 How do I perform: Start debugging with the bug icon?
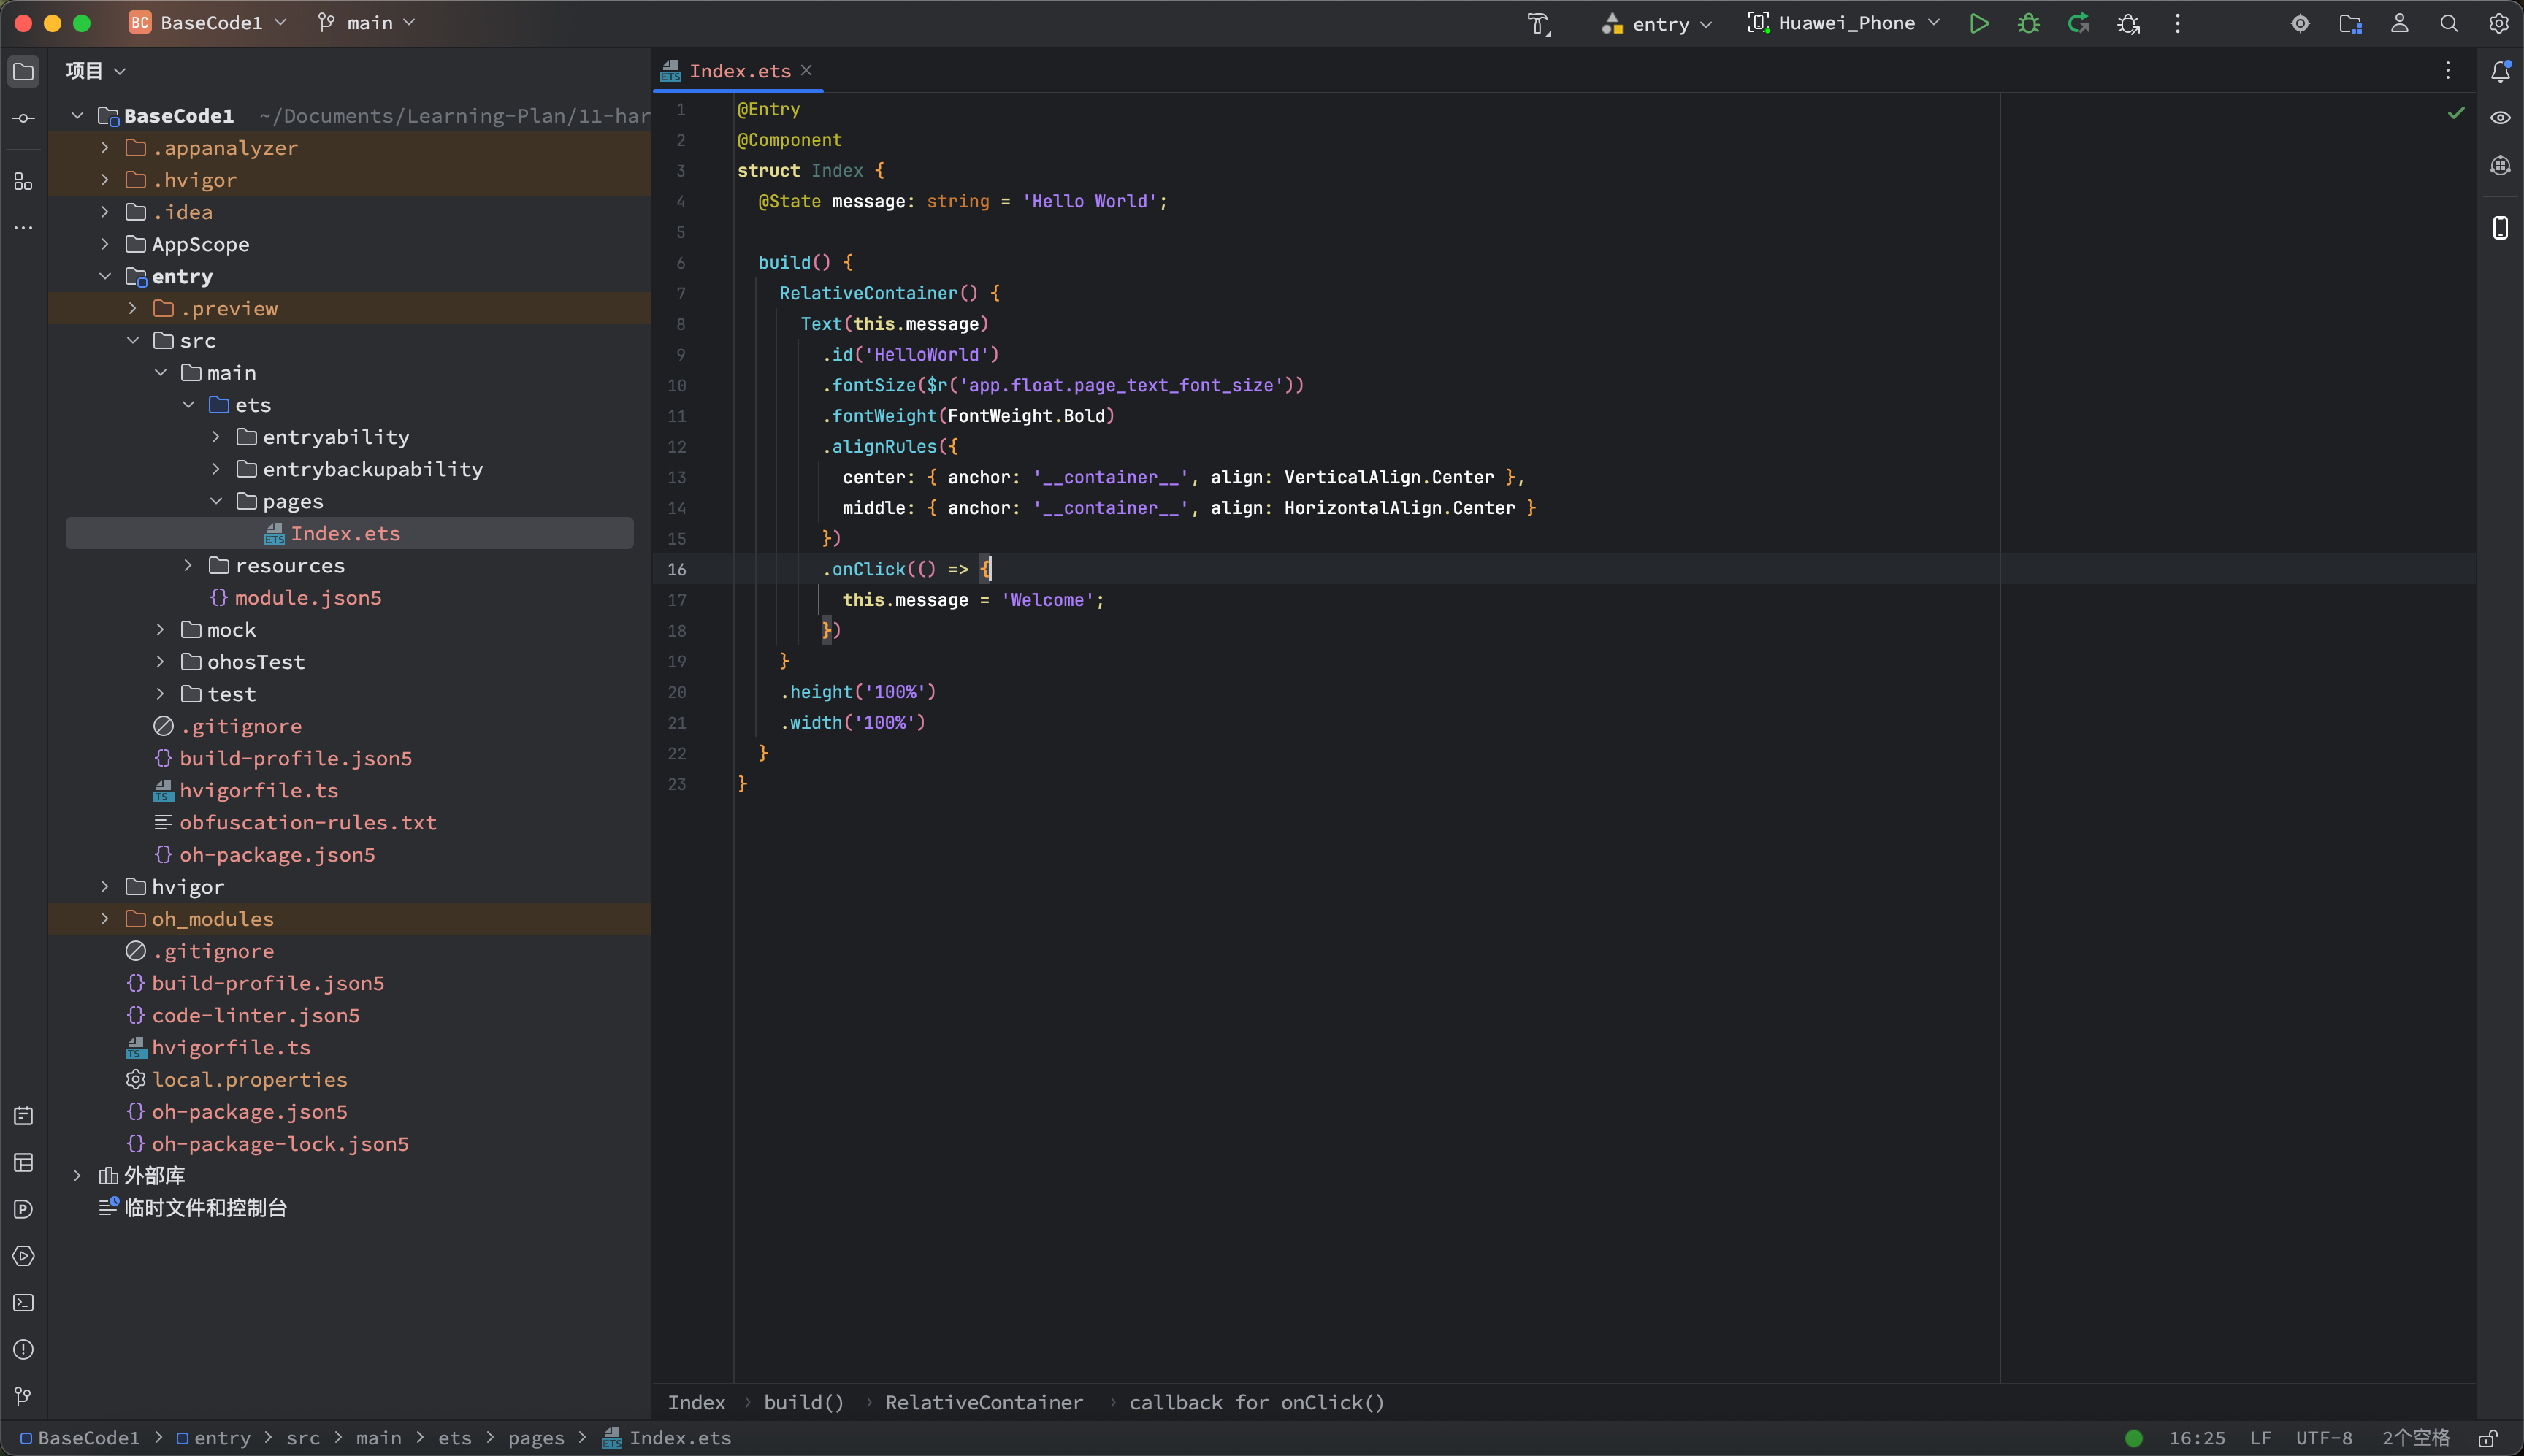click(x=2028, y=23)
